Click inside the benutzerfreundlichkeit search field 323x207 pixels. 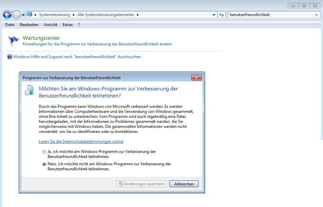270,15
